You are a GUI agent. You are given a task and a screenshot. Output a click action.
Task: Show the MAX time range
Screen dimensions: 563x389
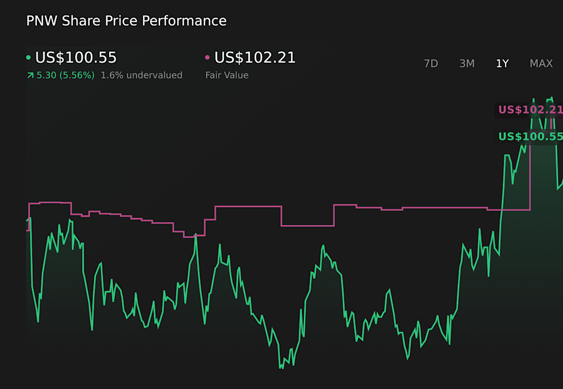point(541,64)
